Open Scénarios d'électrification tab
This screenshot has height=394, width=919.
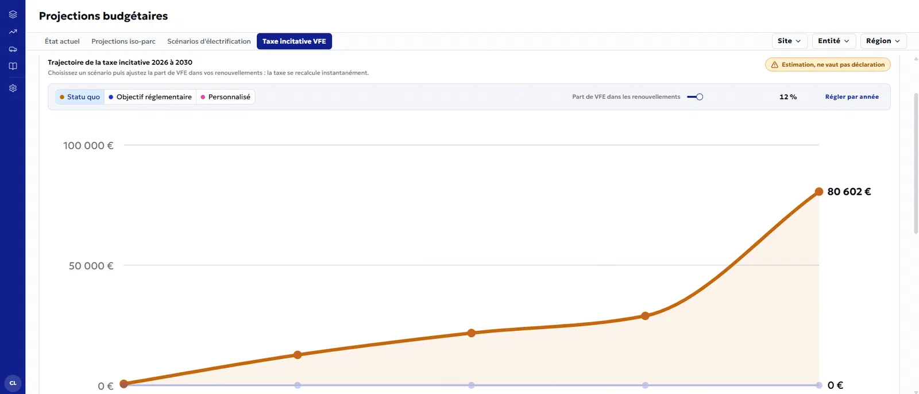click(209, 41)
